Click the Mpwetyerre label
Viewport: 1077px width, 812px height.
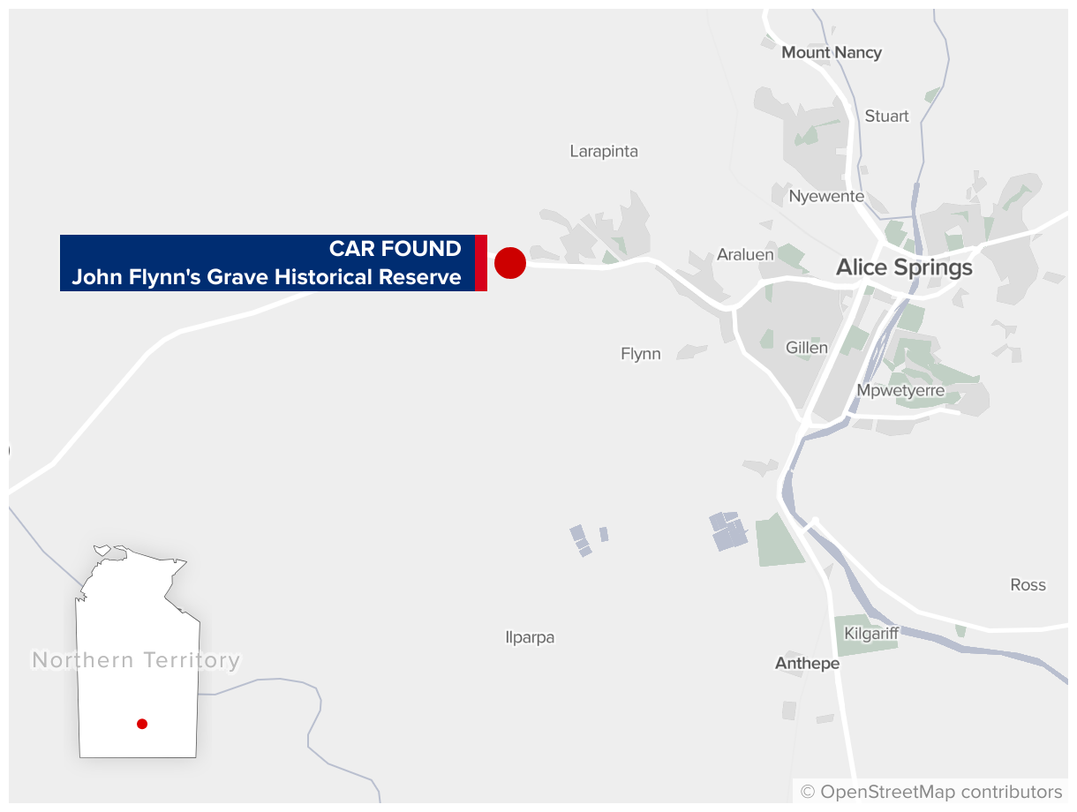pos(900,390)
